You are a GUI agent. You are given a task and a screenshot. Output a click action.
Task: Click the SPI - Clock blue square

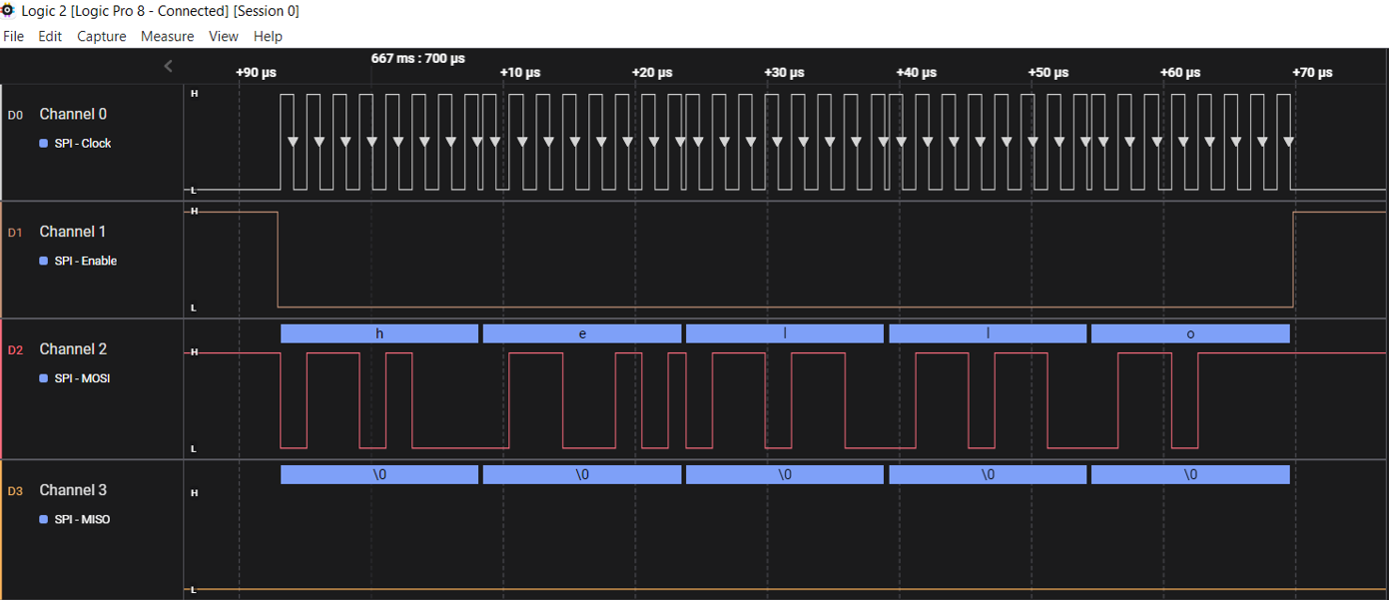click(43, 144)
